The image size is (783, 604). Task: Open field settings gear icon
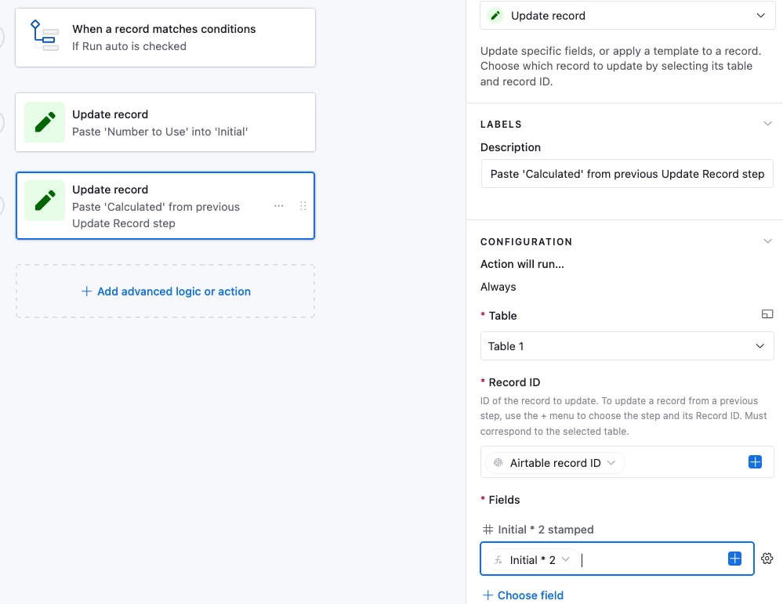point(767,559)
